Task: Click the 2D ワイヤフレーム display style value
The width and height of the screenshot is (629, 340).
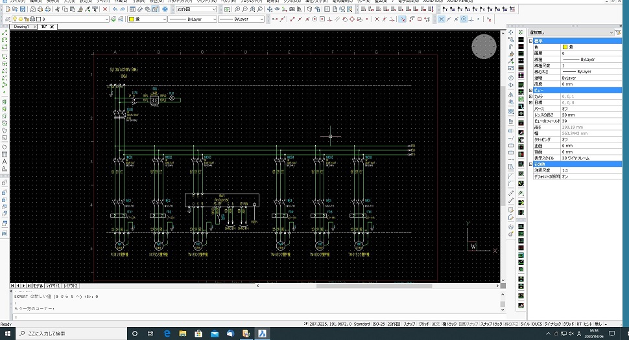Action: coord(575,158)
